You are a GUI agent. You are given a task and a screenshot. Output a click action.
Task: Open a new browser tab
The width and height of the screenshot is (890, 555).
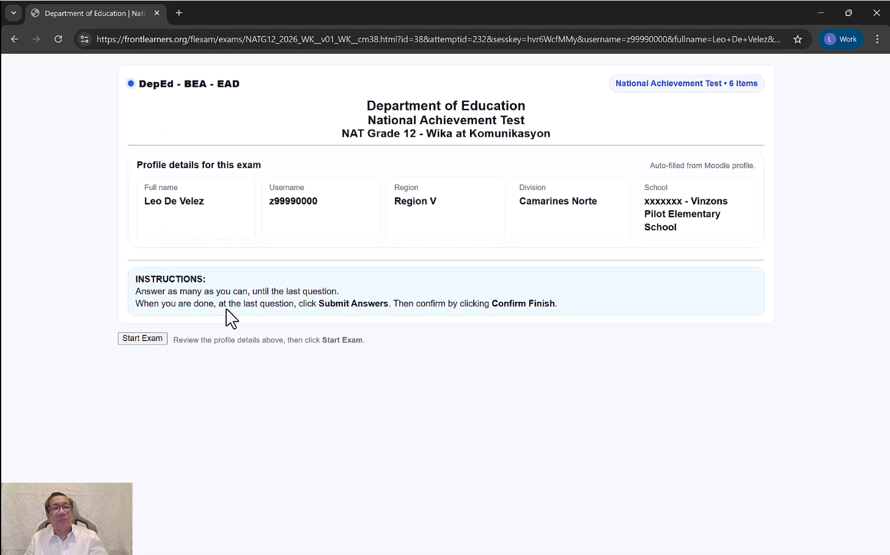pyautogui.click(x=179, y=13)
